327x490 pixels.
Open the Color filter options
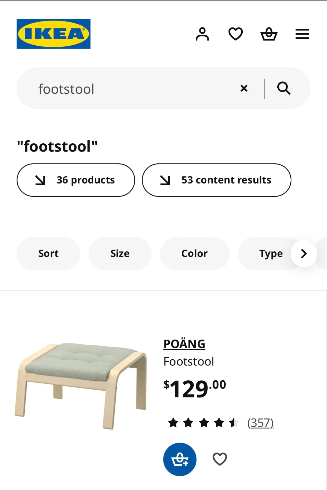point(194,253)
